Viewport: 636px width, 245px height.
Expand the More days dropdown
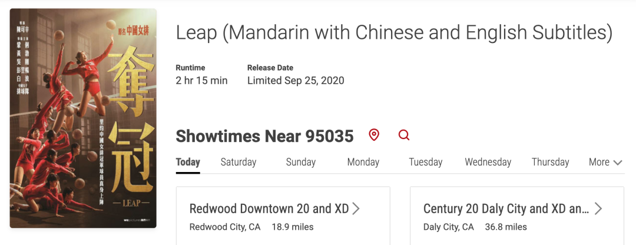pos(605,162)
